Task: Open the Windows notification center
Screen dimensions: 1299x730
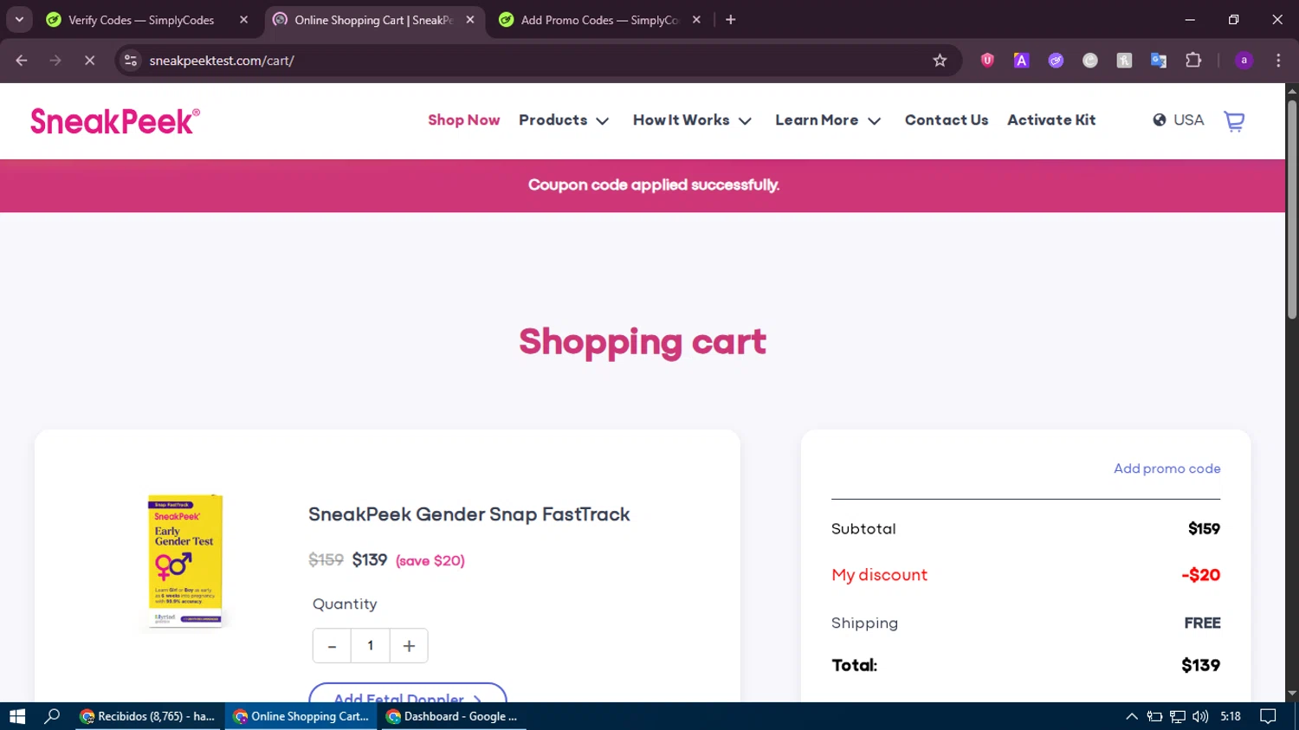Action: coord(1268,716)
